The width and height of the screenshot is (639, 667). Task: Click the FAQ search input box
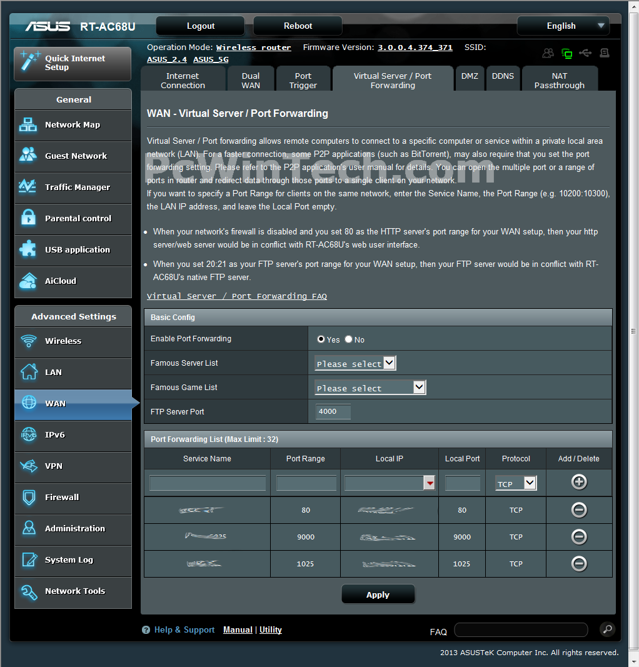click(x=521, y=629)
